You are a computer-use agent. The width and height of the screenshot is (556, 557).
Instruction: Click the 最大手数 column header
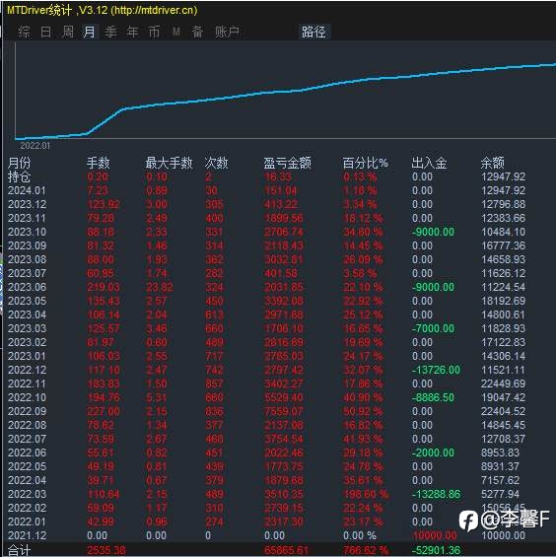click(x=170, y=163)
